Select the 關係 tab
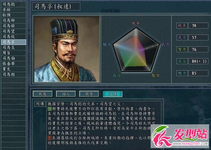This screenshot has height=150, width=211. 89,94
